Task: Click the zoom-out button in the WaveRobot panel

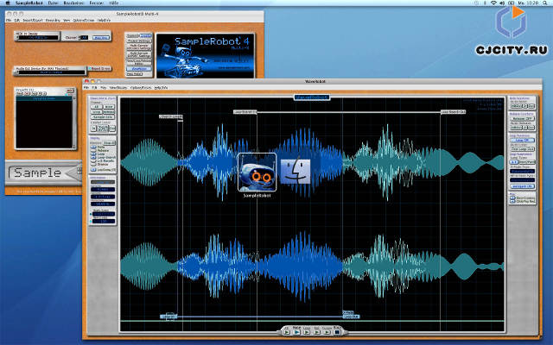Action: coord(112,129)
